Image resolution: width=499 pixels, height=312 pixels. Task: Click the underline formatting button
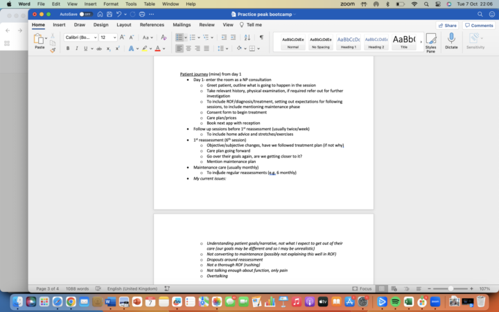coord(85,49)
